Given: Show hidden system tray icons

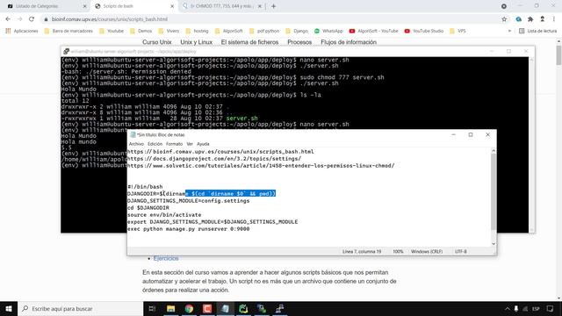Looking at the screenshot, I should click(x=508, y=308).
